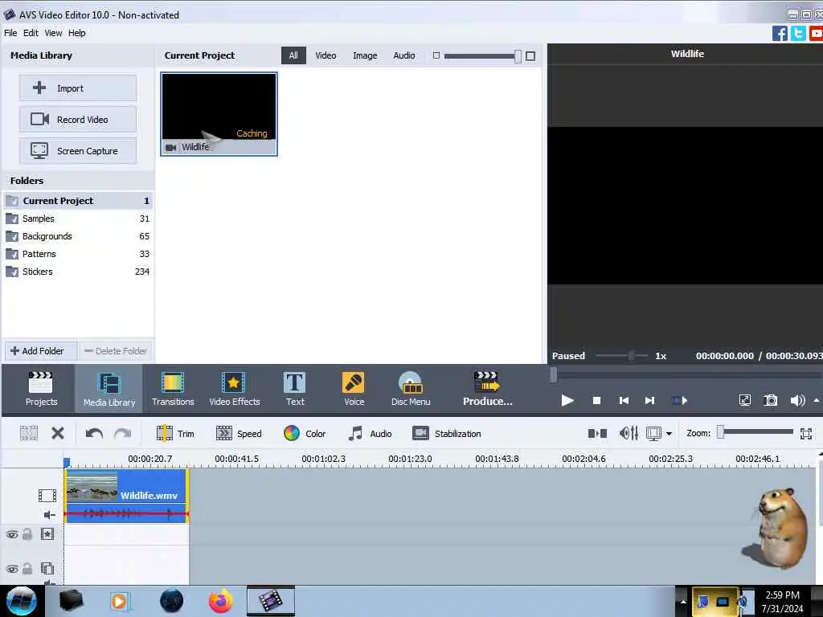The width and height of the screenshot is (823, 617).
Task: Go to next frame
Action: point(649,401)
